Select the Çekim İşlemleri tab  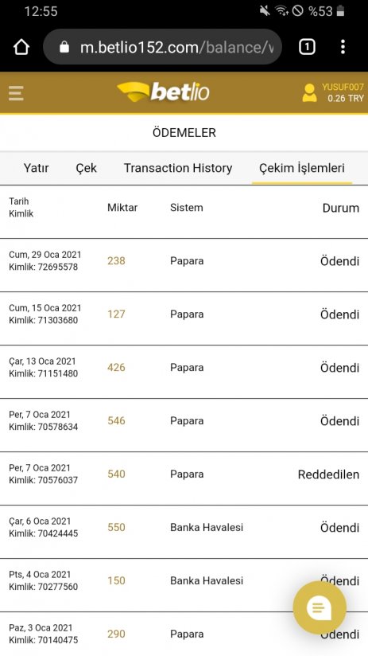pyautogui.click(x=301, y=168)
